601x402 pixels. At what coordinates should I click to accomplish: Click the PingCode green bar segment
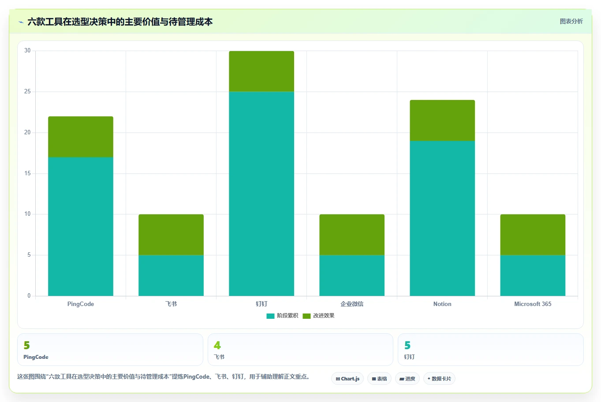pyautogui.click(x=81, y=137)
